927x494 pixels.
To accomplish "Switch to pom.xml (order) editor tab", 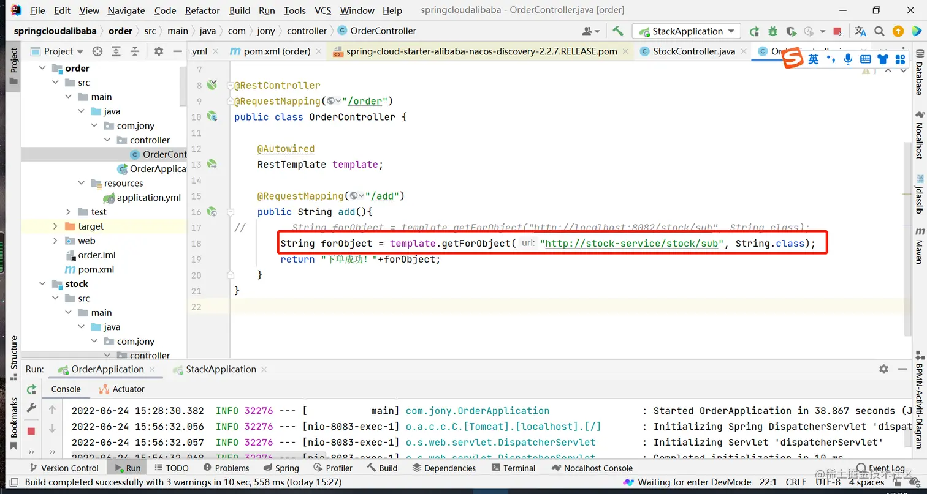I will click(270, 51).
